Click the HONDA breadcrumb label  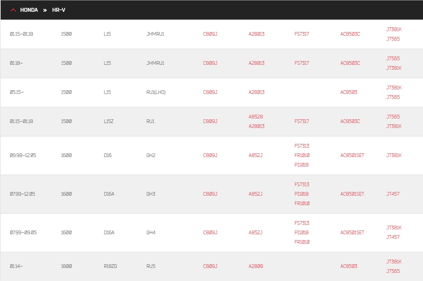(29, 10)
